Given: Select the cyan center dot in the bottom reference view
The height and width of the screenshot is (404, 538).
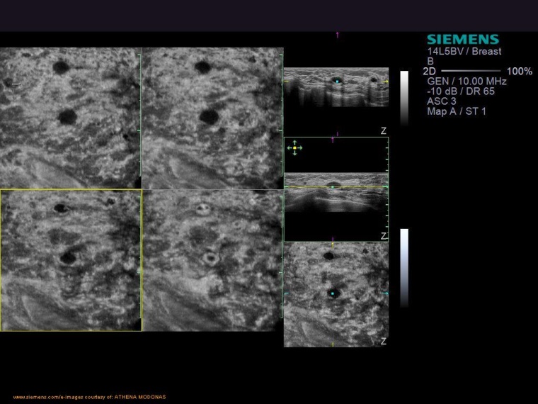Looking at the screenshot, I should coord(332,292).
